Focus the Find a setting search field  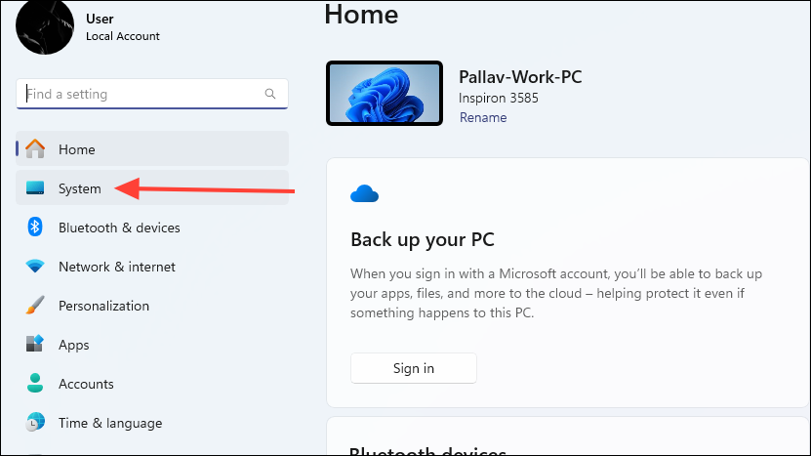tap(142, 95)
